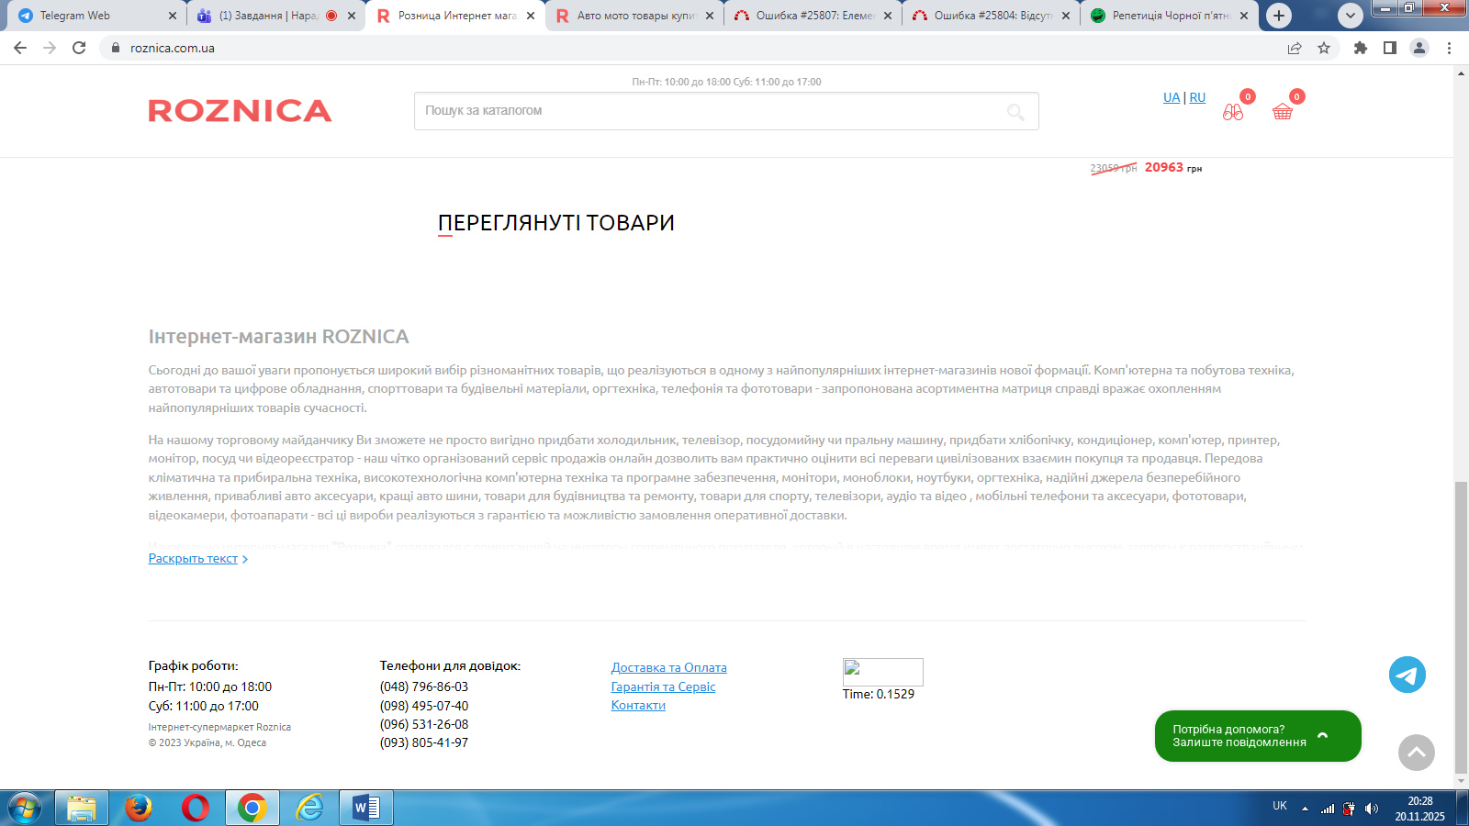Image resolution: width=1469 pixels, height=826 pixels.
Task: Click the search magnifier icon
Action: pyautogui.click(x=1015, y=112)
